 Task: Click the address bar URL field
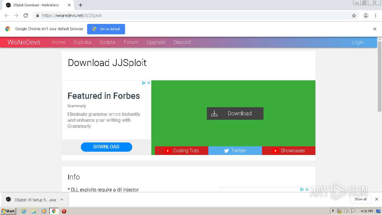191,16
